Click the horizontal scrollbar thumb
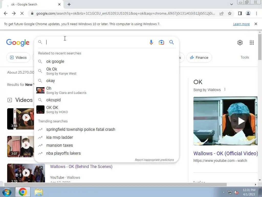The height and width of the screenshot is (197, 262). coord(115,184)
